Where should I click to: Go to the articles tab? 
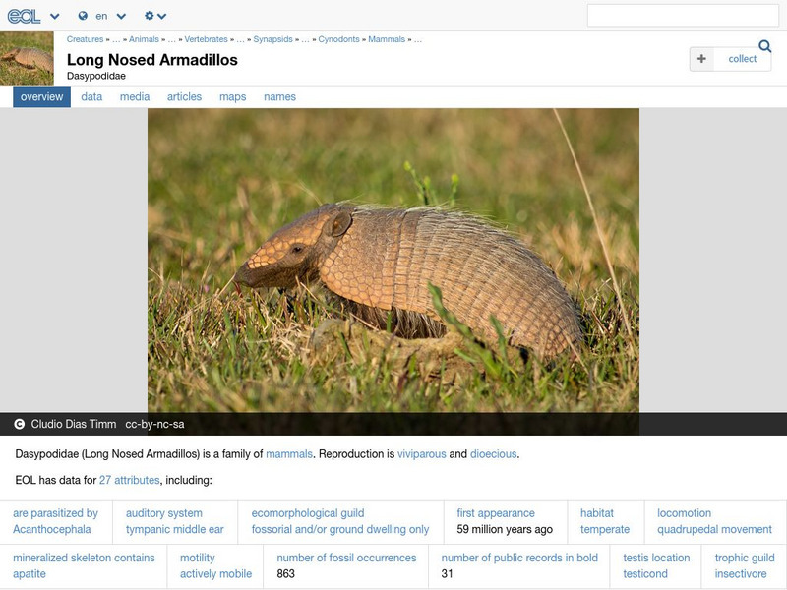pos(184,97)
